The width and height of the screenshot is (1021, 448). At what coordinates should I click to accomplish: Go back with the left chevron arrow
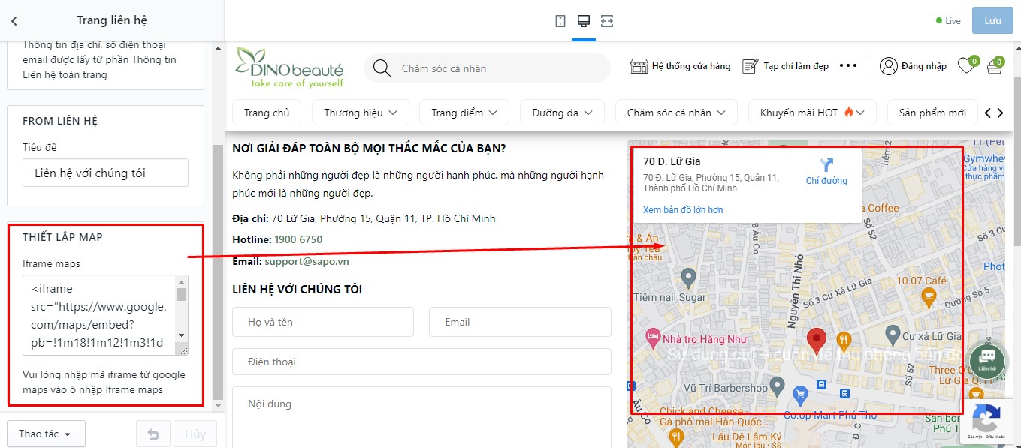click(14, 21)
